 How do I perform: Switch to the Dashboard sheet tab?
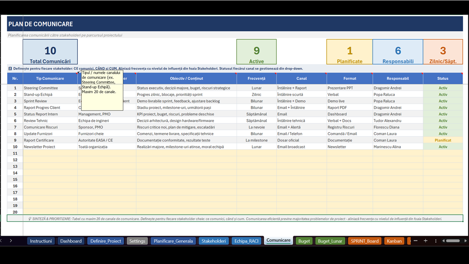71,241
